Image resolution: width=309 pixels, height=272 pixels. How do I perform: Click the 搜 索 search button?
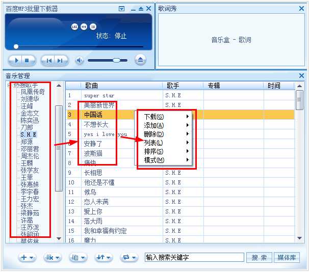point(259,257)
